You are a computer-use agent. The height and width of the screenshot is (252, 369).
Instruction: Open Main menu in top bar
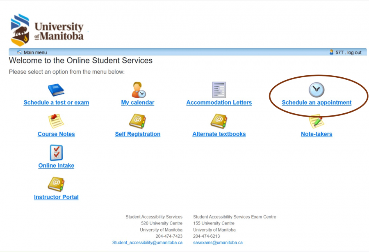point(35,52)
